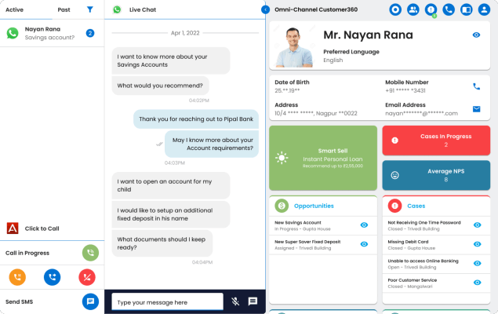This screenshot has width=498, height=314.
Task: Switch to the Past conversations tab
Action: coord(64,9)
